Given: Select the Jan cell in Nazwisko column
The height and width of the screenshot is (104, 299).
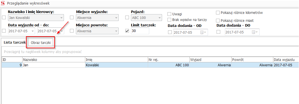Looking at the screenshot, I should 54,65.
